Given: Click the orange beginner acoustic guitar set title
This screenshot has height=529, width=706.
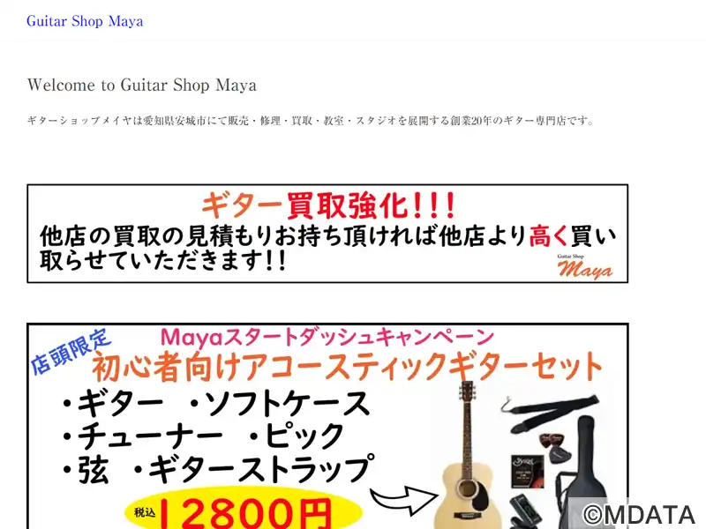Looking at the screenshot, I should (x=347, y=367).
